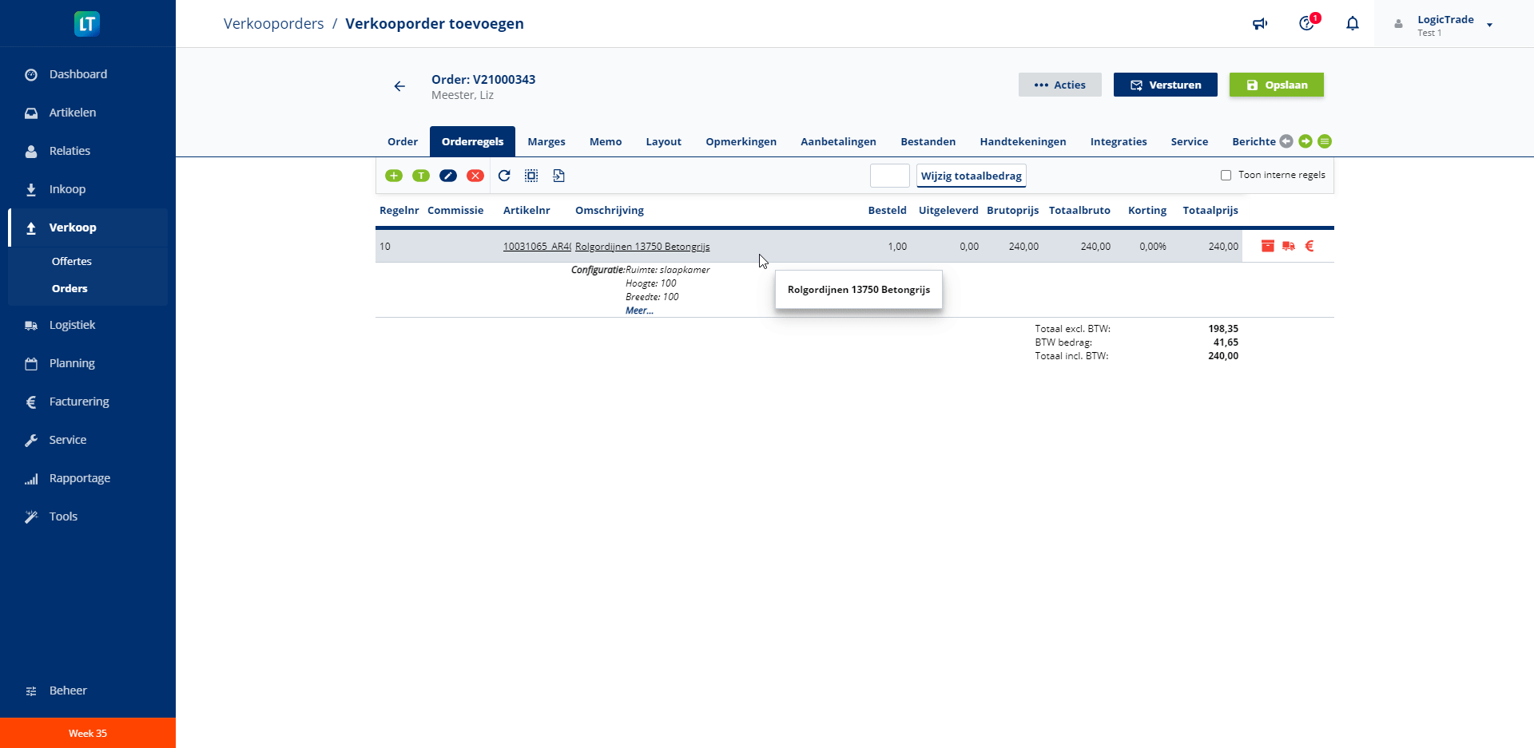Click the red euro icon on line 10
Screen dimensions: 1534x748
(x=1309, y=246)
